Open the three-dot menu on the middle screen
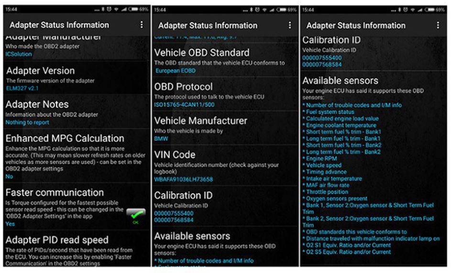451x273 pixels. (x=289, y=25)
